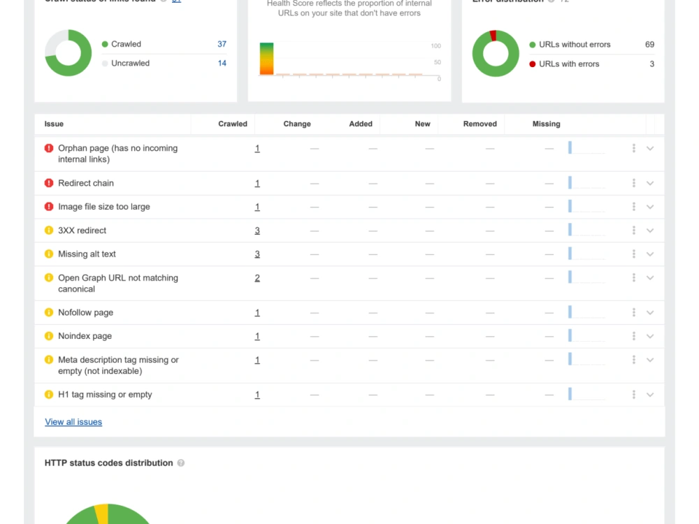Sort by the Removed column header
The height and width of the screenshot is (524, 699).
pyautogui.click(x=480, y=124)
